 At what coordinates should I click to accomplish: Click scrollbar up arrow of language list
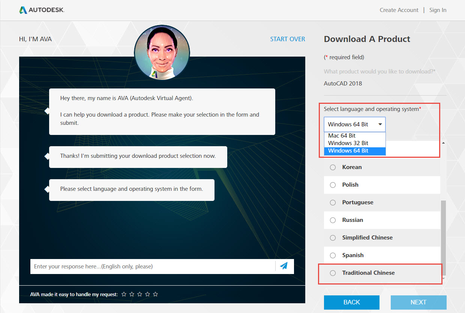[443, 143]
